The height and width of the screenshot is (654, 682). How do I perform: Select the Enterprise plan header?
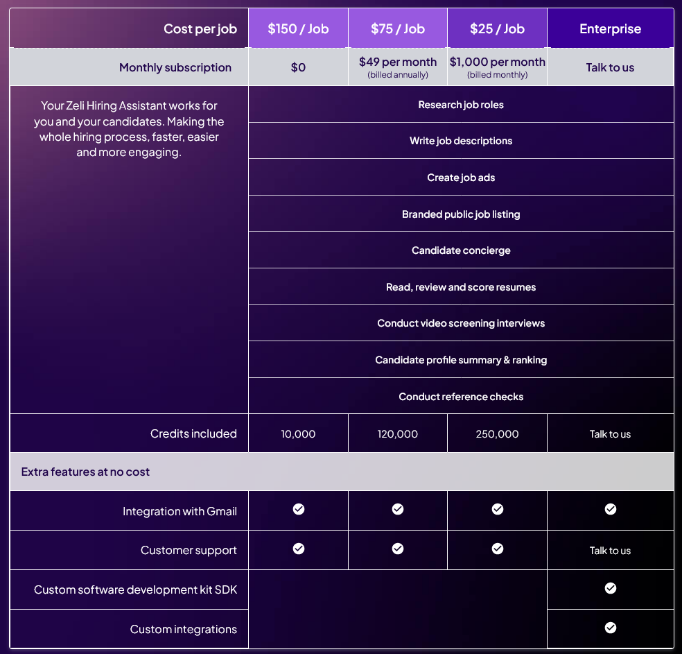pyautogui.click(x=610, y=28)
